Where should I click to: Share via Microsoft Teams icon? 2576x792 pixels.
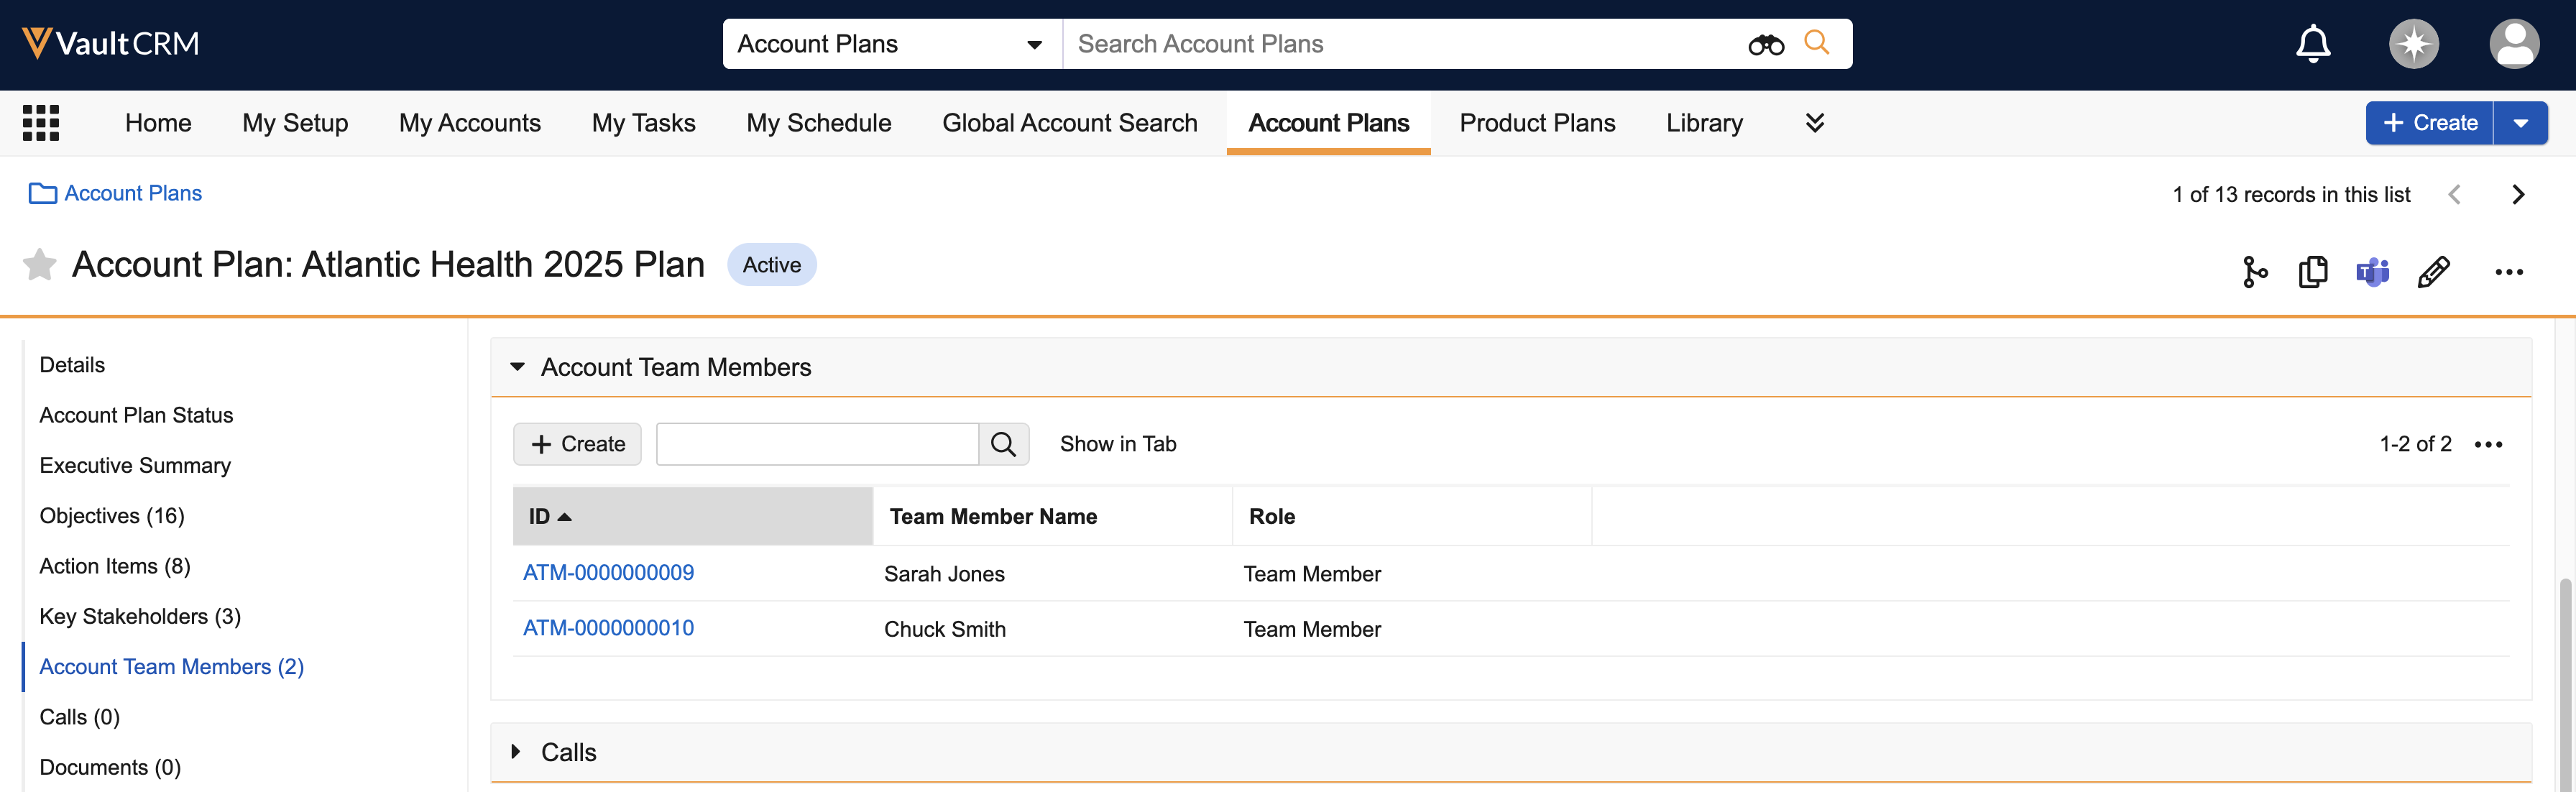(2372, 272)
